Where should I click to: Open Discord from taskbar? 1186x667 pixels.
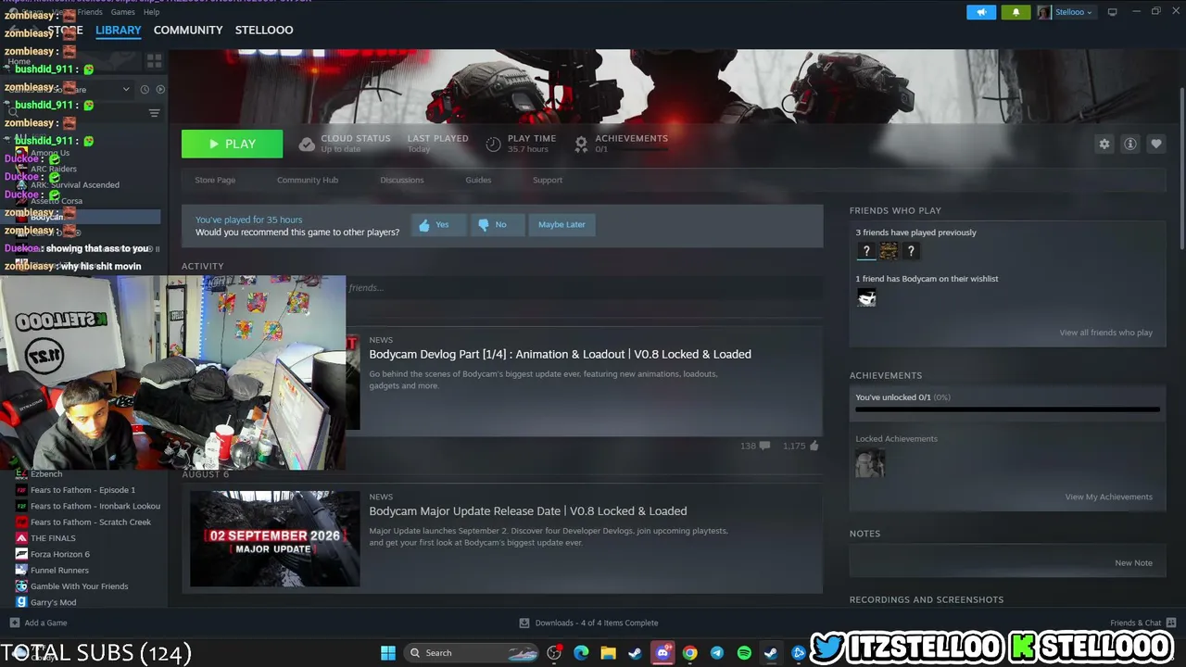[662, 653]
